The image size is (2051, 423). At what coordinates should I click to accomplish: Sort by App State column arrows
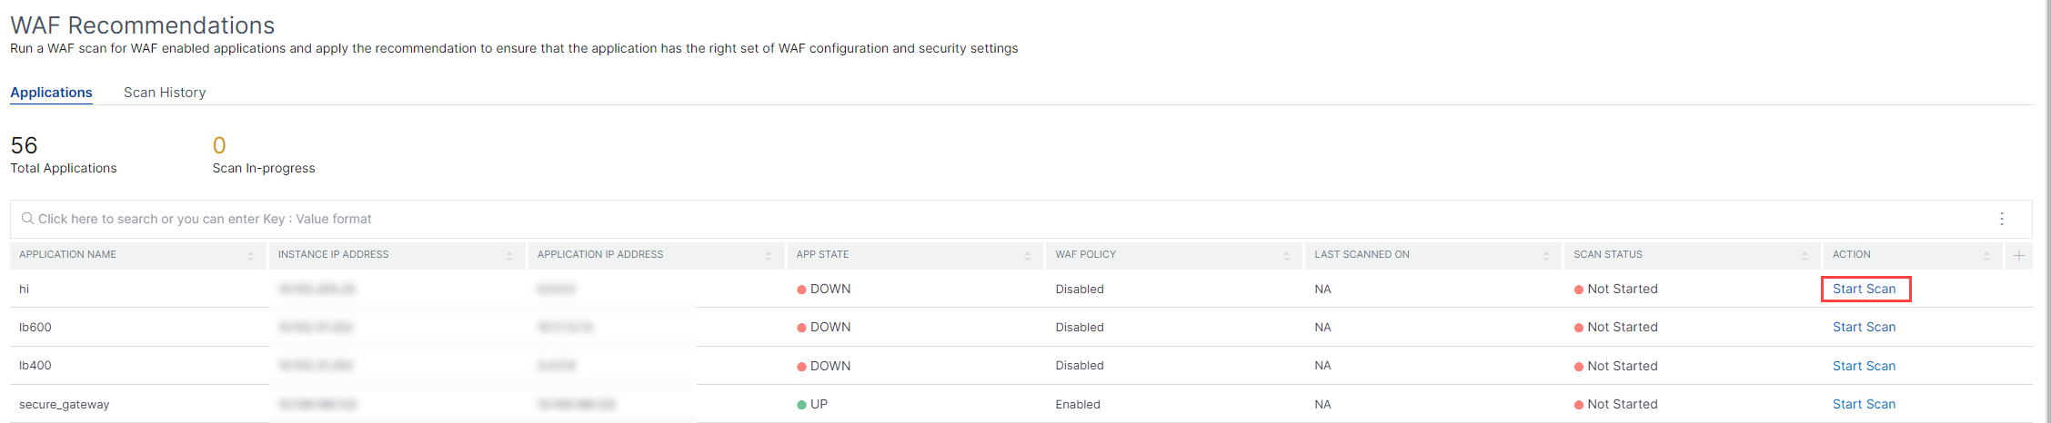(x=1028, y=256)
